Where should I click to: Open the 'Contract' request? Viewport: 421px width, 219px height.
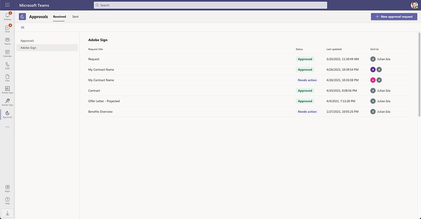click(249, 91)
